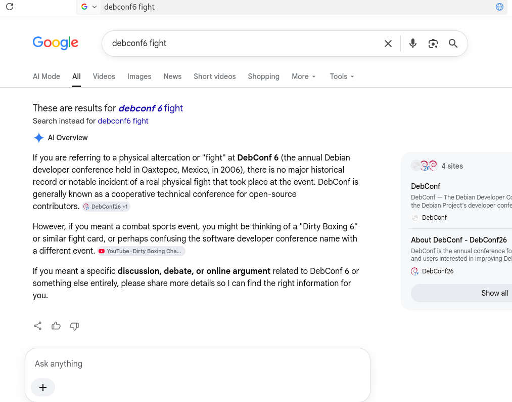512x402 pixels.
Task: Click the address bar text 'debconf6 fight'
Action: [x=129, y=7]
